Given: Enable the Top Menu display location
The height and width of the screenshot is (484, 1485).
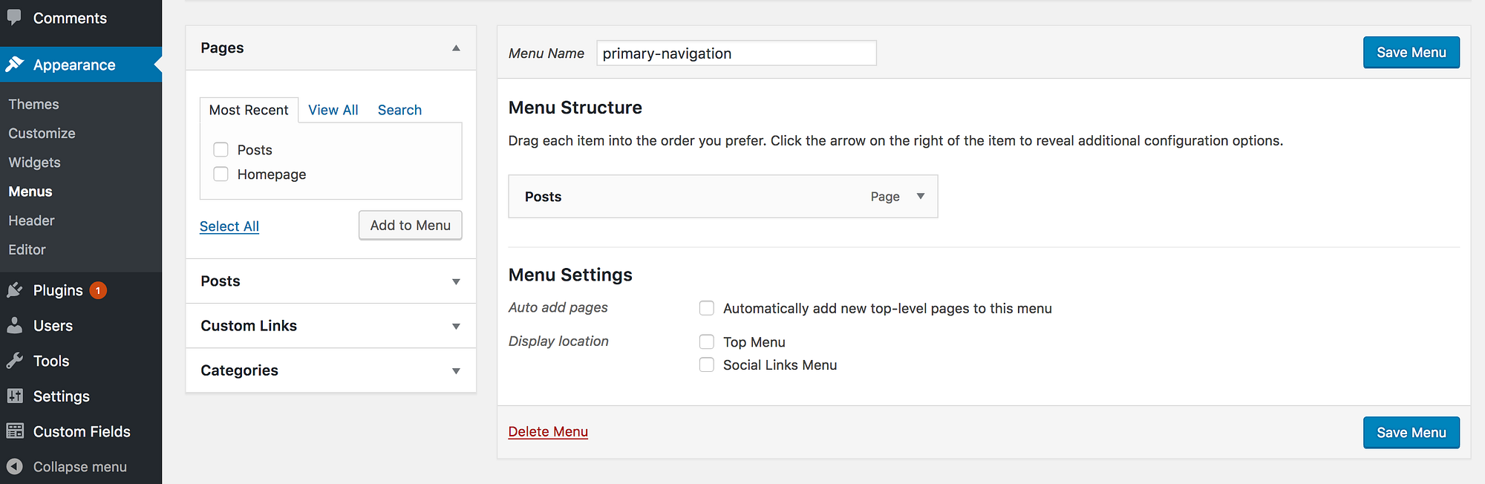Looking at the screenshot, I should [x=707, y=341].
